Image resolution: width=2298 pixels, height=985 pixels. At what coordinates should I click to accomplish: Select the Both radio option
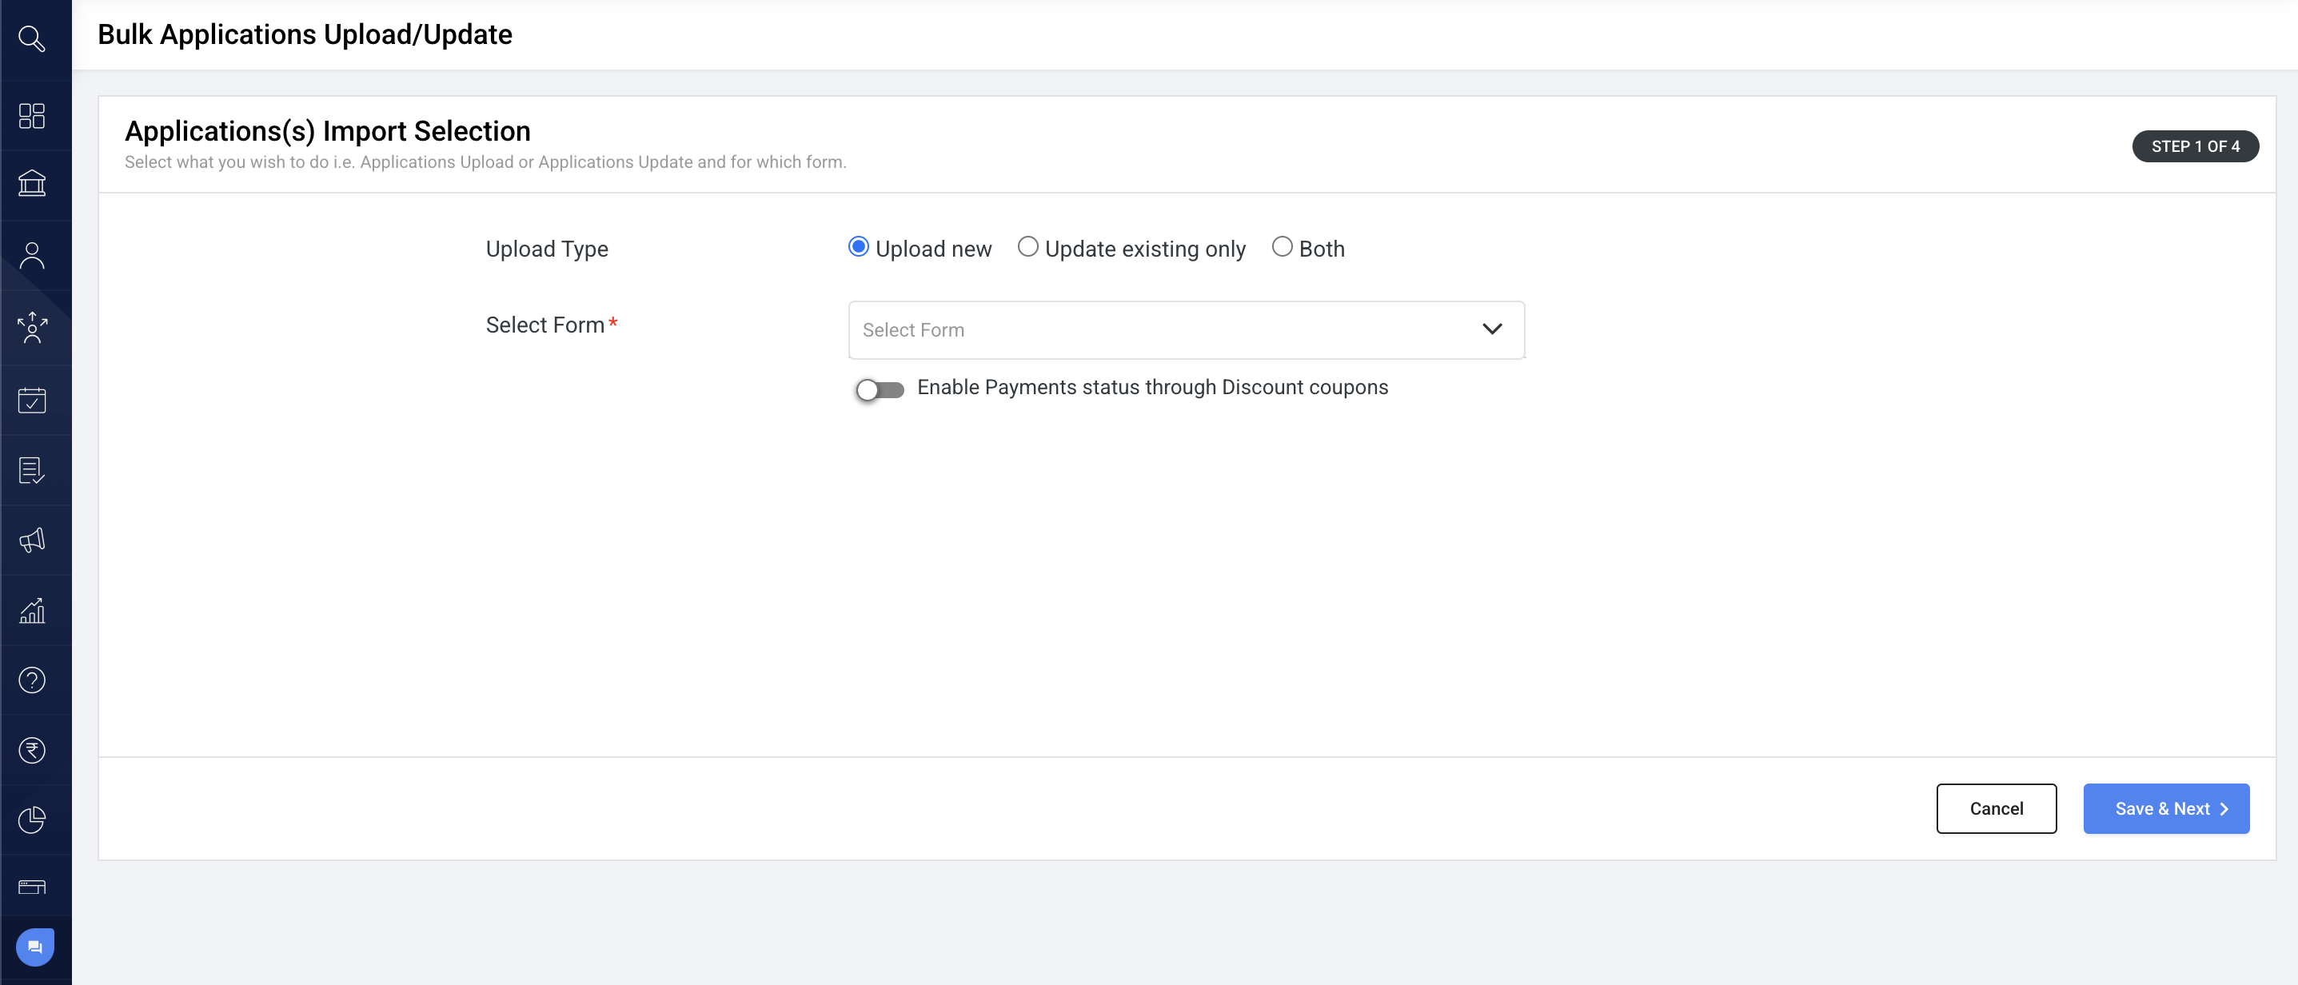(1282, 247)
